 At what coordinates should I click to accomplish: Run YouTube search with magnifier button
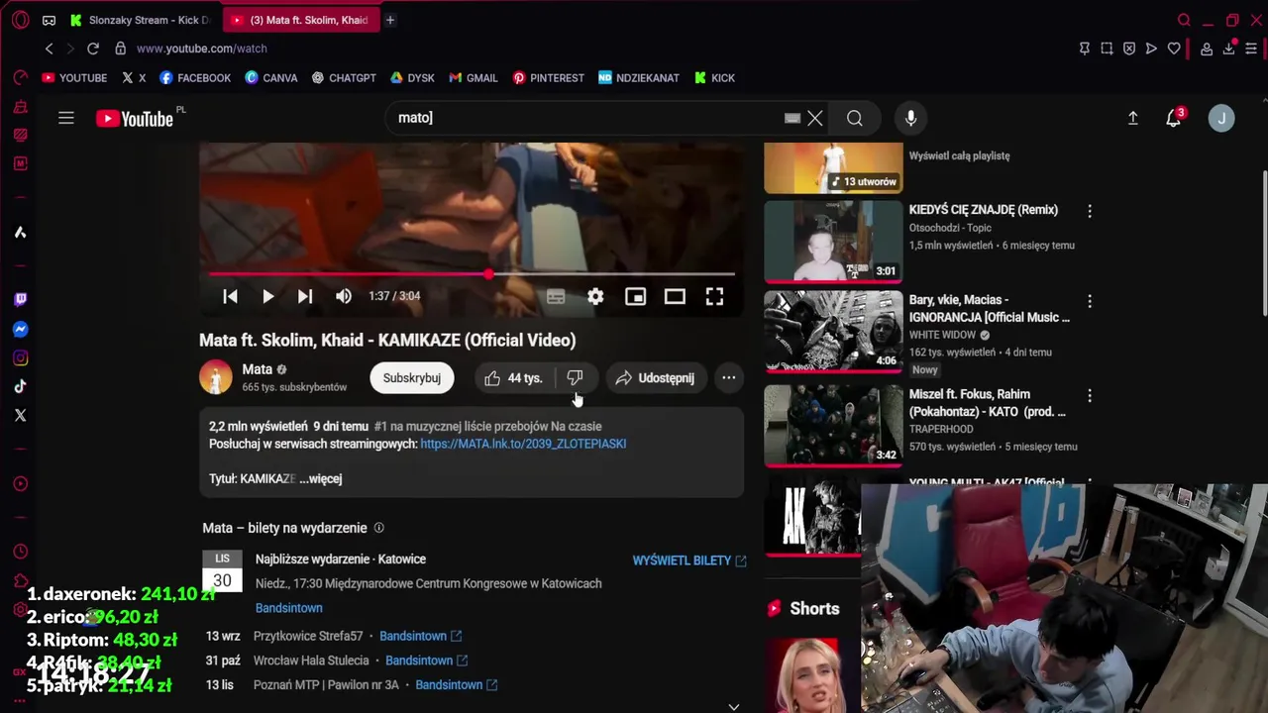click(x=855, y=118)
